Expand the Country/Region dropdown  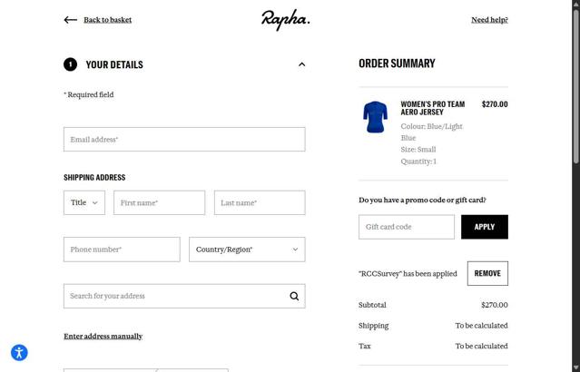pos(247,250)
